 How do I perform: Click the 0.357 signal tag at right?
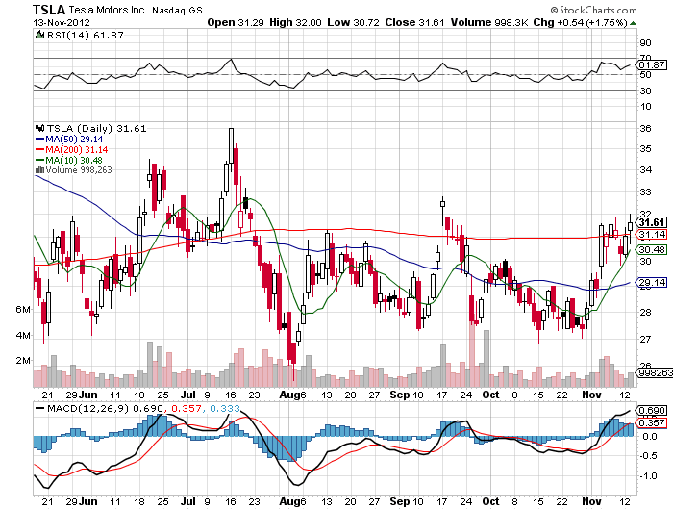pyautogui.click(x=652, y=422)
